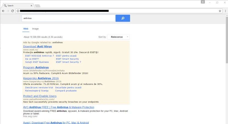Bookmark this page with star icon
The height and width of the screenshot is (124, 228).
point(220,11)
